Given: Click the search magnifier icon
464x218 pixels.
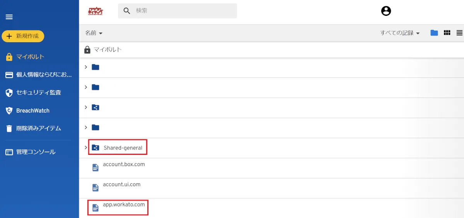Looking at the screenshot, I should pyautogui.click(x=127, y=11).
